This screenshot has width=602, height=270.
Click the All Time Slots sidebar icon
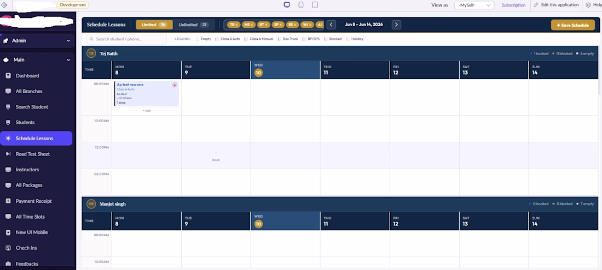pos(8,217)
